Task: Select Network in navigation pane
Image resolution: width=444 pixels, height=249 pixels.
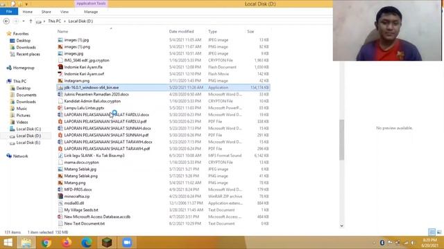Action: pyautogui.click(x=20, y=156)
